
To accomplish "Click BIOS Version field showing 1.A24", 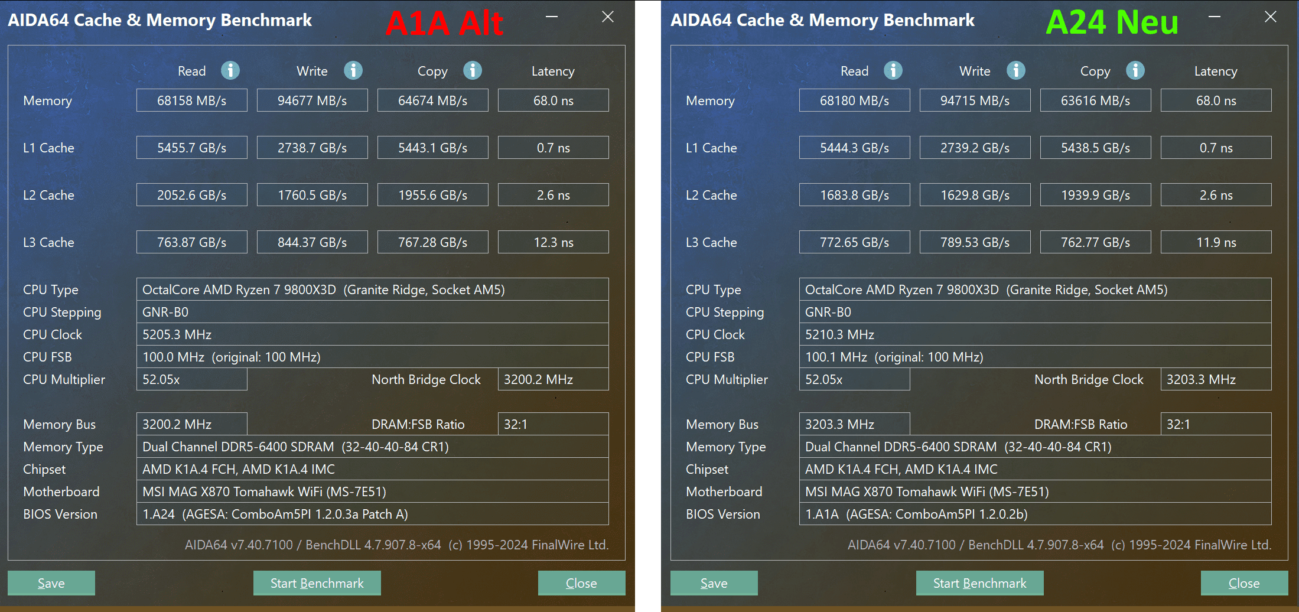I will tap(373, 514).
